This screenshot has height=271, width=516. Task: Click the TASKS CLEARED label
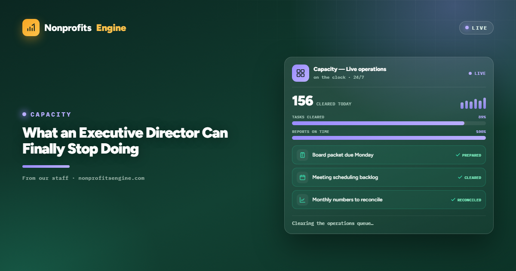coord(308,117)
